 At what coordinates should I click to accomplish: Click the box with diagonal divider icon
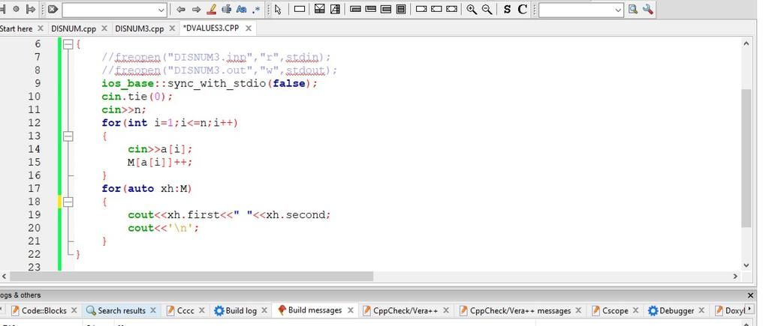336,9
